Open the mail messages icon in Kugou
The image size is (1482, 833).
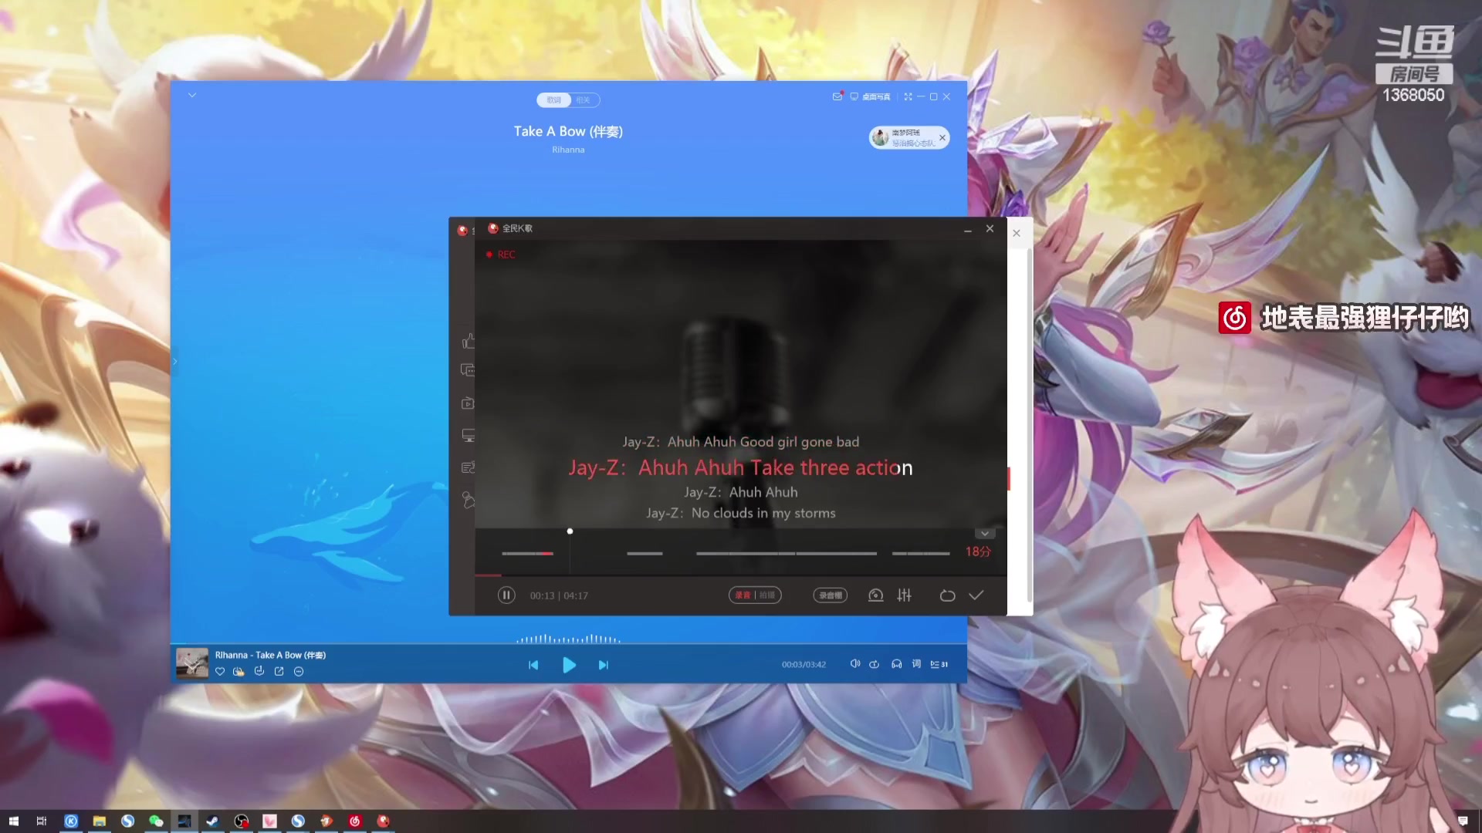pos(837,96)
